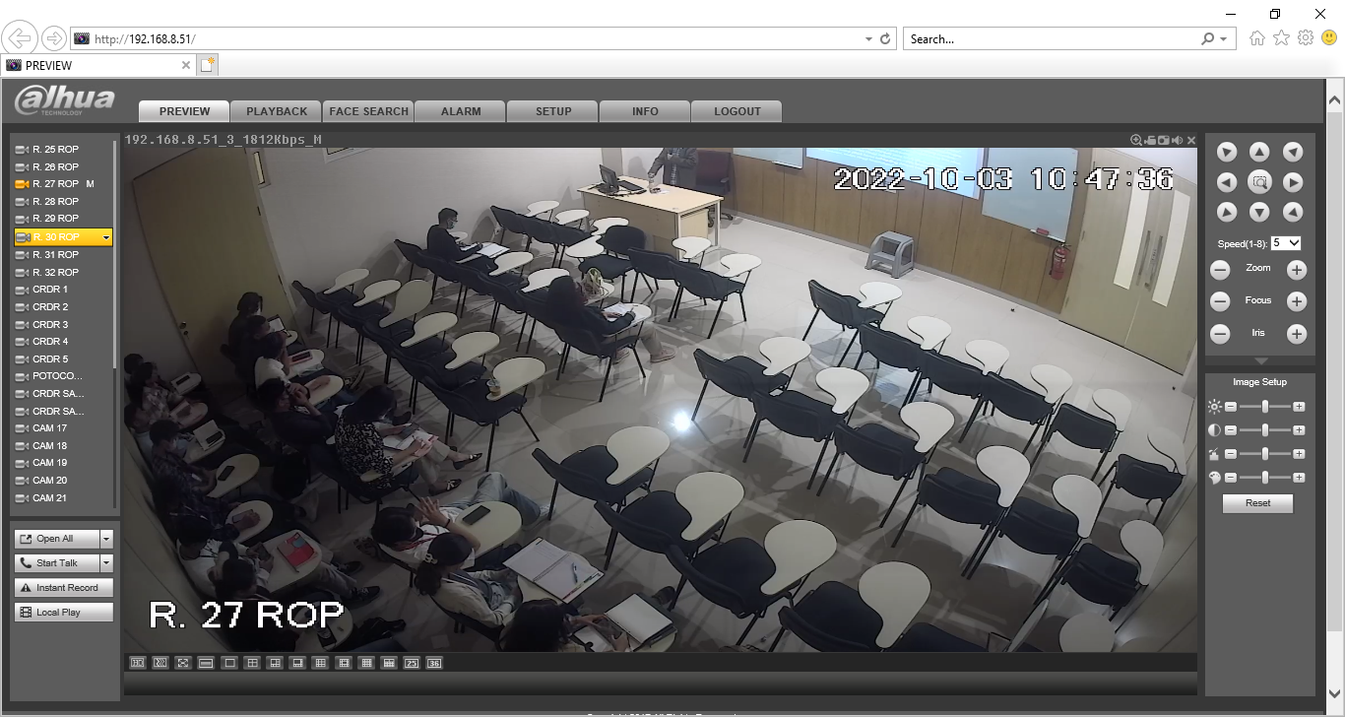This screenshot has height=717, width=1345.
Task: Open the PLAYBACK tab
Action: (277, 111)
